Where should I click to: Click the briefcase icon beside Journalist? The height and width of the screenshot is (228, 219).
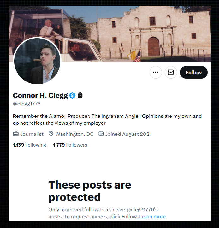coord(16,134)
